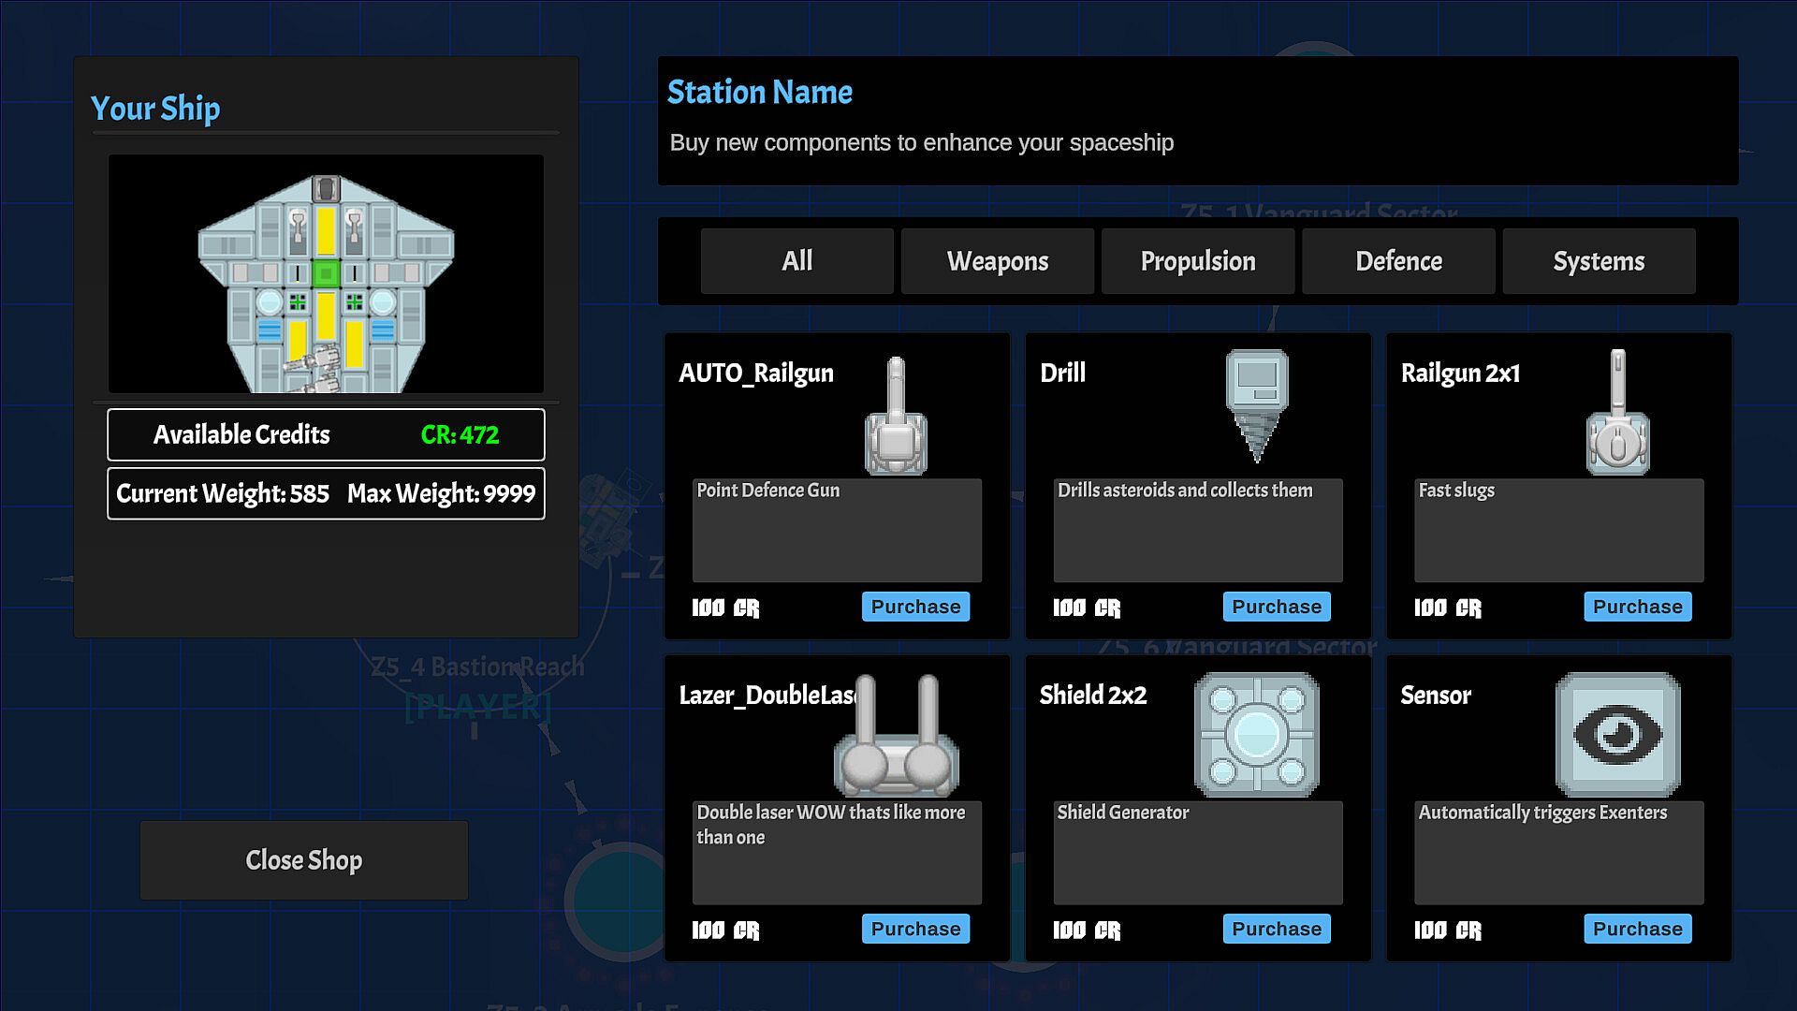The height and width of the screenshot is (1011, 1797).
Task: Purchase the Shield 2x2 generator
Action: coord(1276,929)
